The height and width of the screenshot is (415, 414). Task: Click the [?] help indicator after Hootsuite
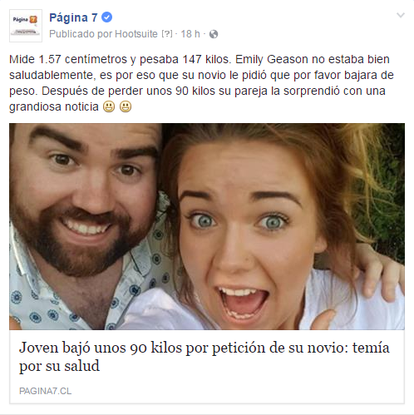(x=167, y=34)
